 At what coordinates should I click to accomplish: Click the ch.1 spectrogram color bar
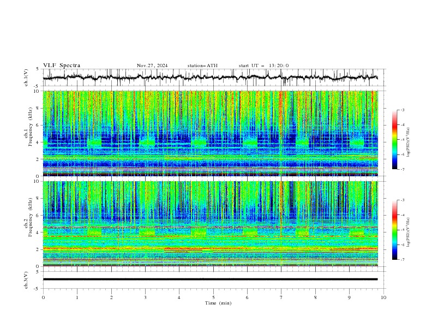pyautogui.click(x=394, y=140)
